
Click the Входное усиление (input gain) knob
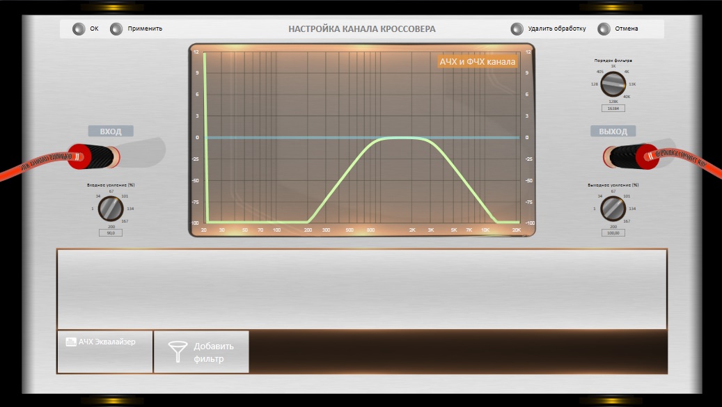[111, 208]
